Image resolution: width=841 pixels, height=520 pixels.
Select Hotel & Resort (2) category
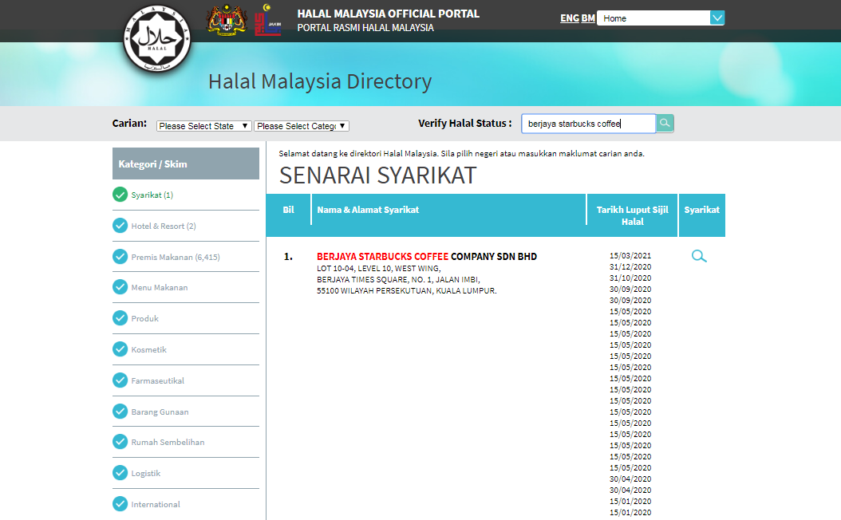click(x=164, y=227)
